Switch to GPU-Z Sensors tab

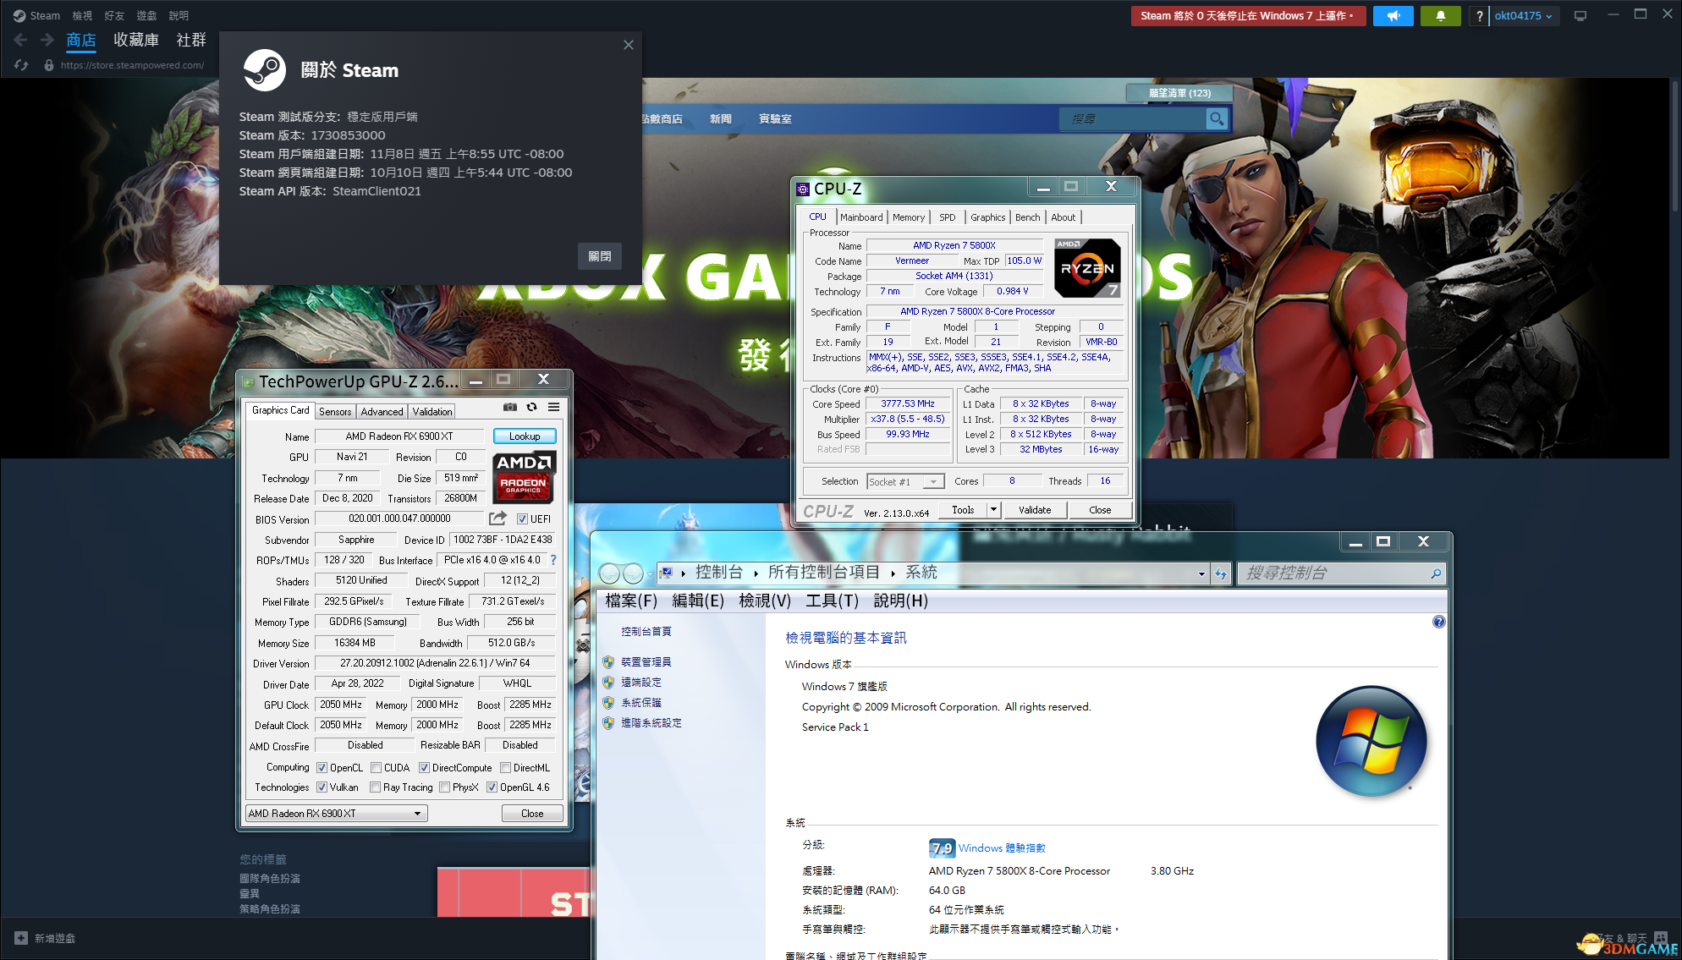pos(335,412)
